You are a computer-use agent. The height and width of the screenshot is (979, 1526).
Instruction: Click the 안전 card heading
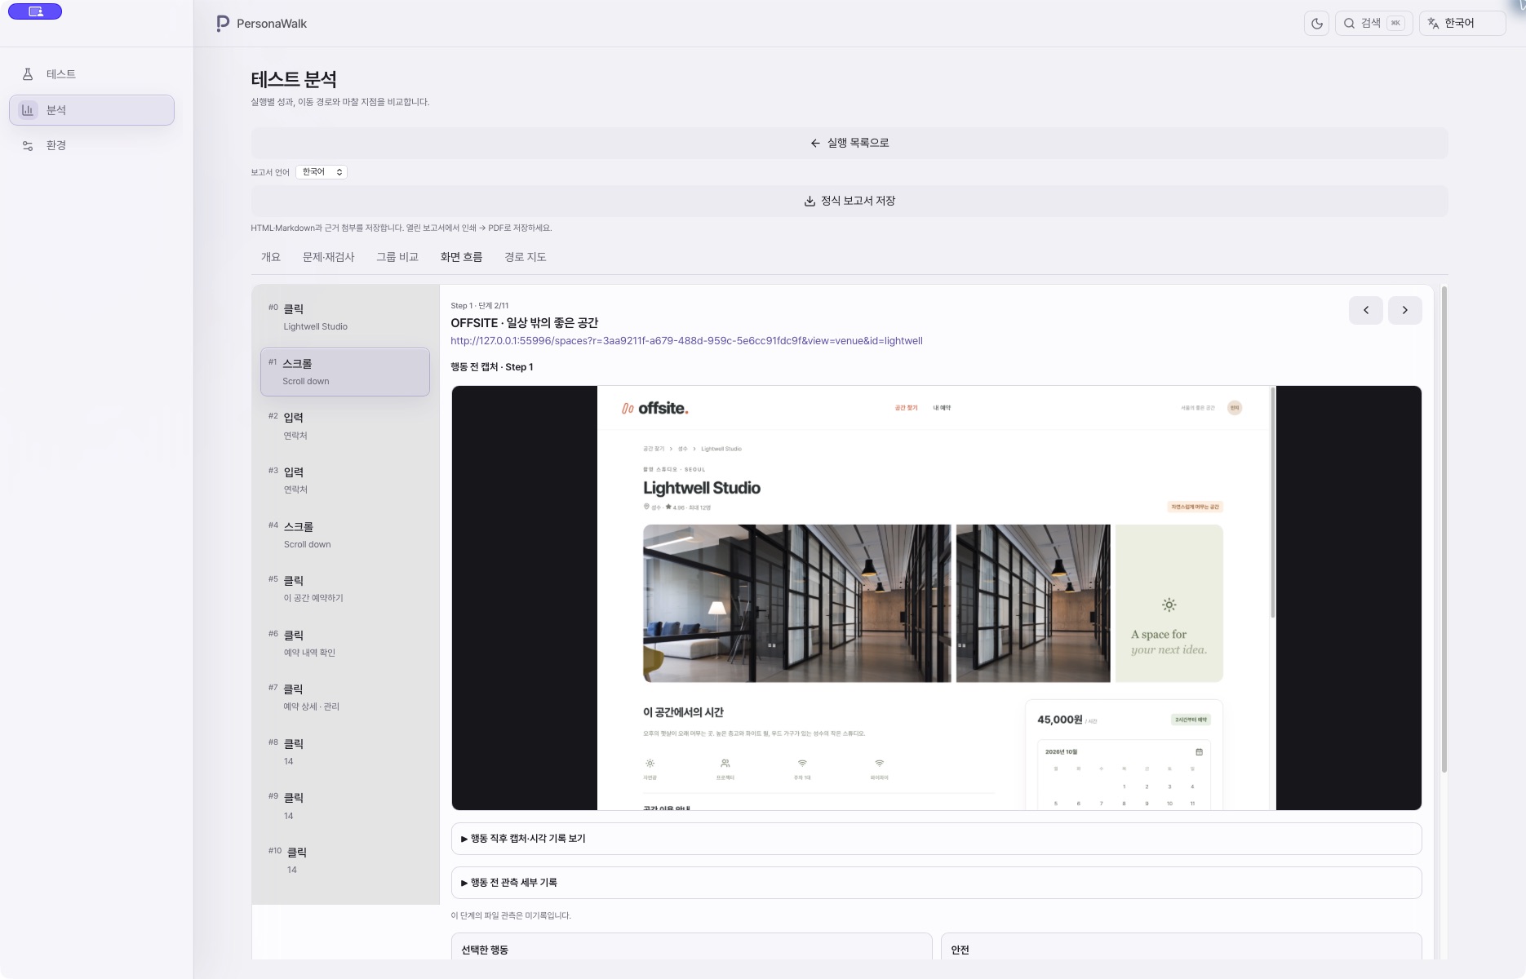coord(960,950)
